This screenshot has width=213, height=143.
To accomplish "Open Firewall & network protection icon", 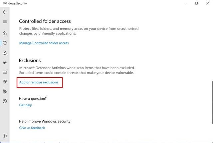I will point(5,62).
